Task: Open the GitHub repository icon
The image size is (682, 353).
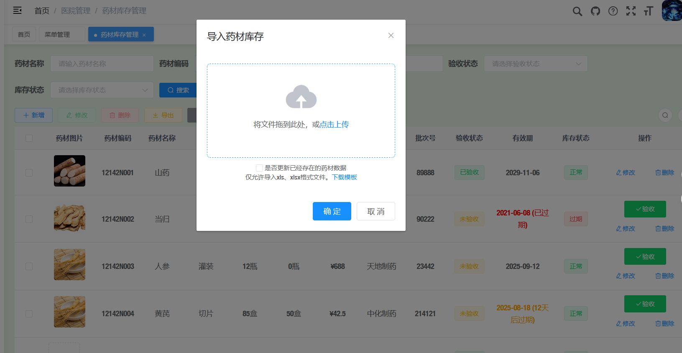Action: pyautogui.click(x=595, y=11)
